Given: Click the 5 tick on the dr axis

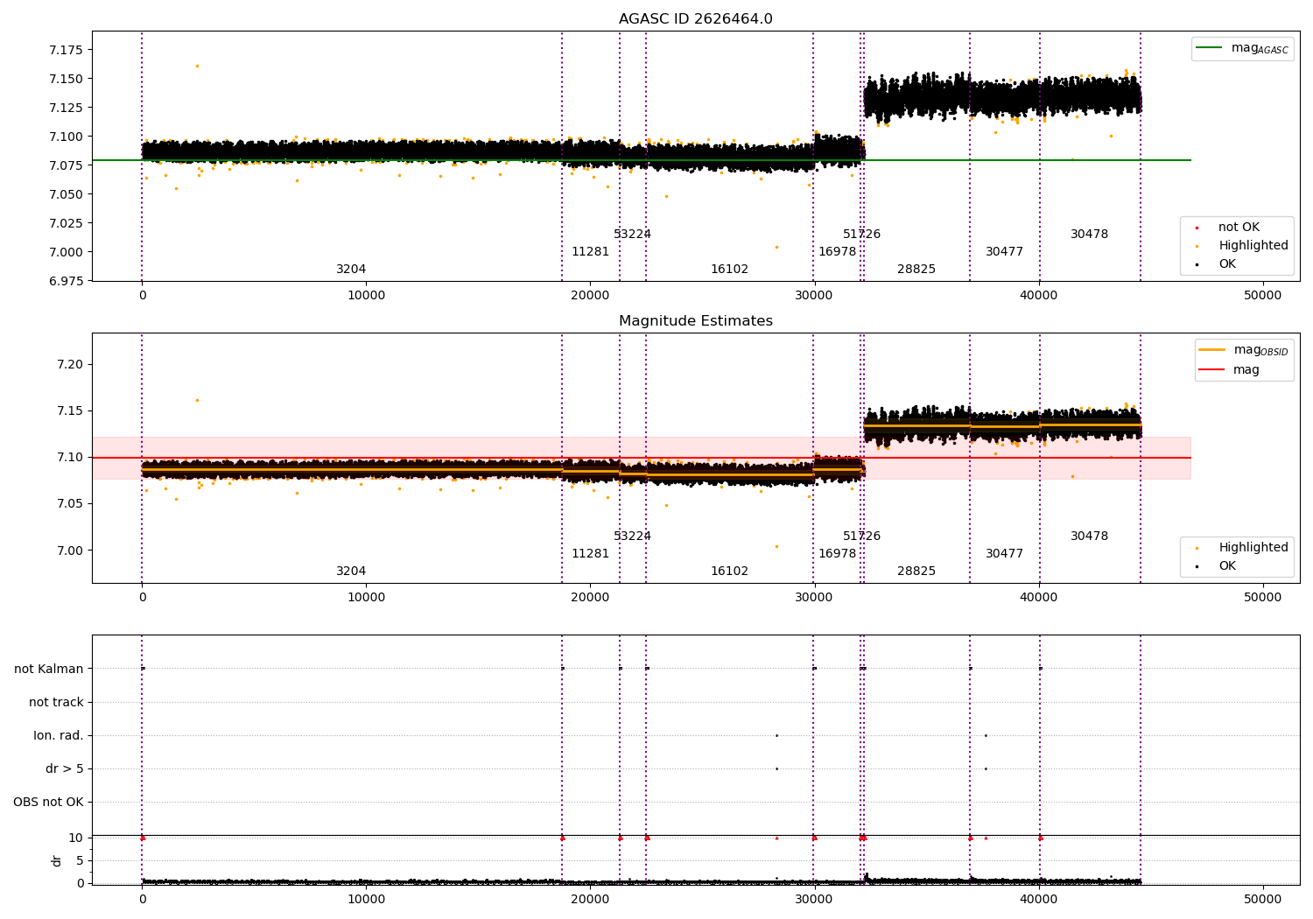Looking at the screenshot, I should (x=80, y=860).
